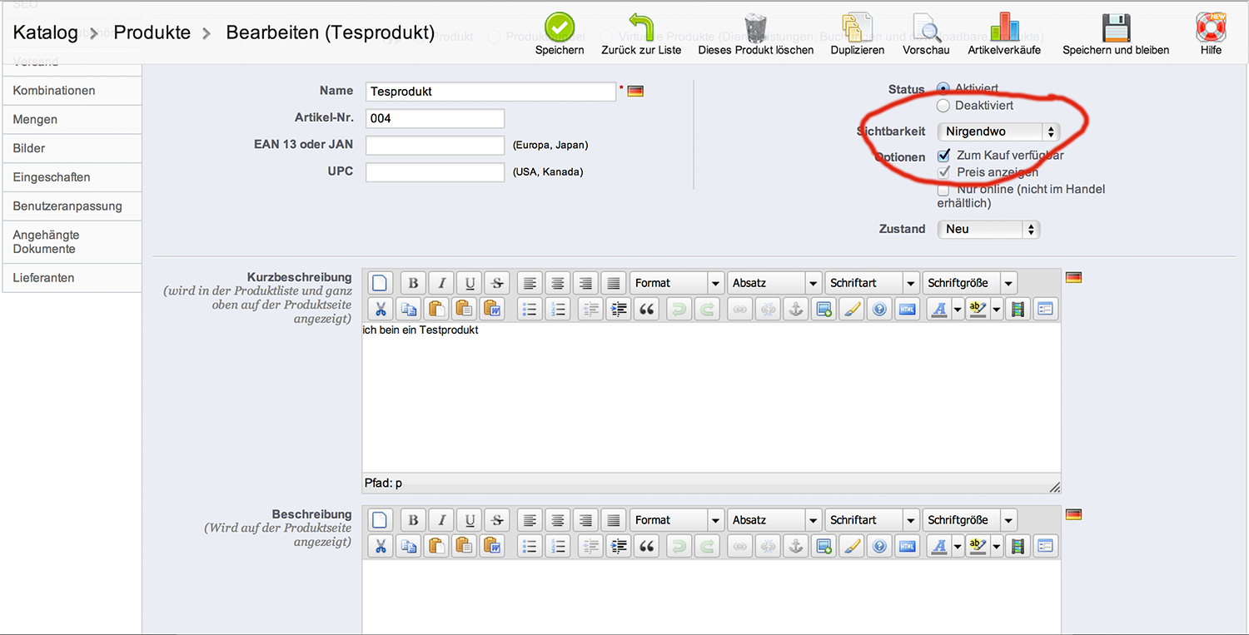Click Paste from Word icon in Beschreibung editor
1249x635 pixels.
click(x=493, y=547)
